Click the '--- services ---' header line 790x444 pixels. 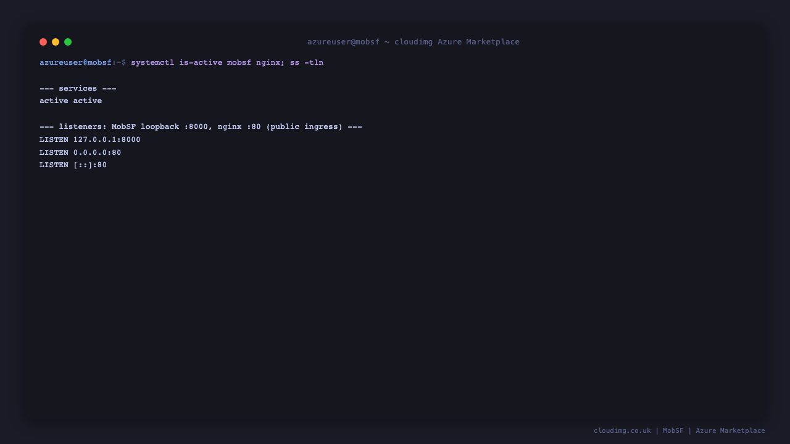[x=78, y=89]
